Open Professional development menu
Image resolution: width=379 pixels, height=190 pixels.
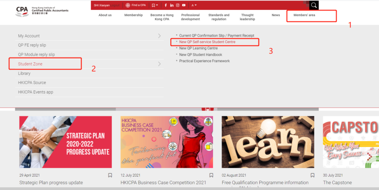(191, 17)
